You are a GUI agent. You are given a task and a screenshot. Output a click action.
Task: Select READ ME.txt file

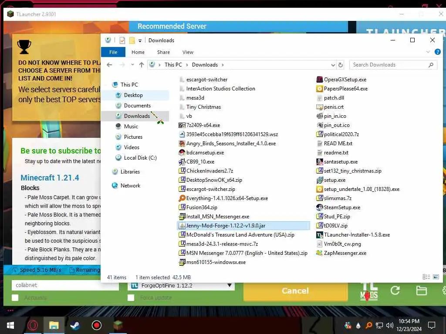pyautogui.click(x=334, y=144)
